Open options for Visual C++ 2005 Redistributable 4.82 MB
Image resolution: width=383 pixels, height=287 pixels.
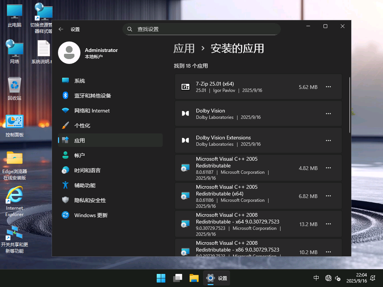point(328,168)
